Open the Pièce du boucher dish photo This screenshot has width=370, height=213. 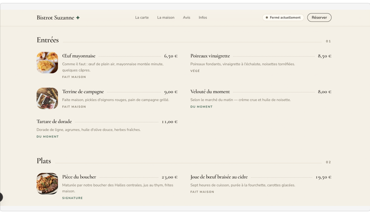47,184
